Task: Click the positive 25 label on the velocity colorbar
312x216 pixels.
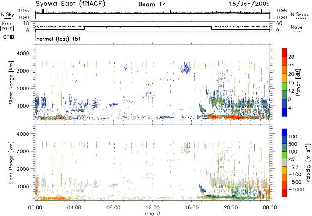Action: (x=291, y=159)
